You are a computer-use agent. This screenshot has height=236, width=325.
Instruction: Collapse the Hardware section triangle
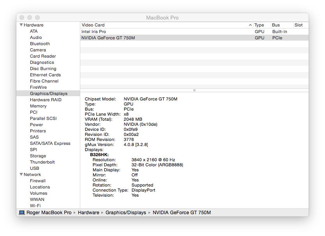click(x=21, y=25)
